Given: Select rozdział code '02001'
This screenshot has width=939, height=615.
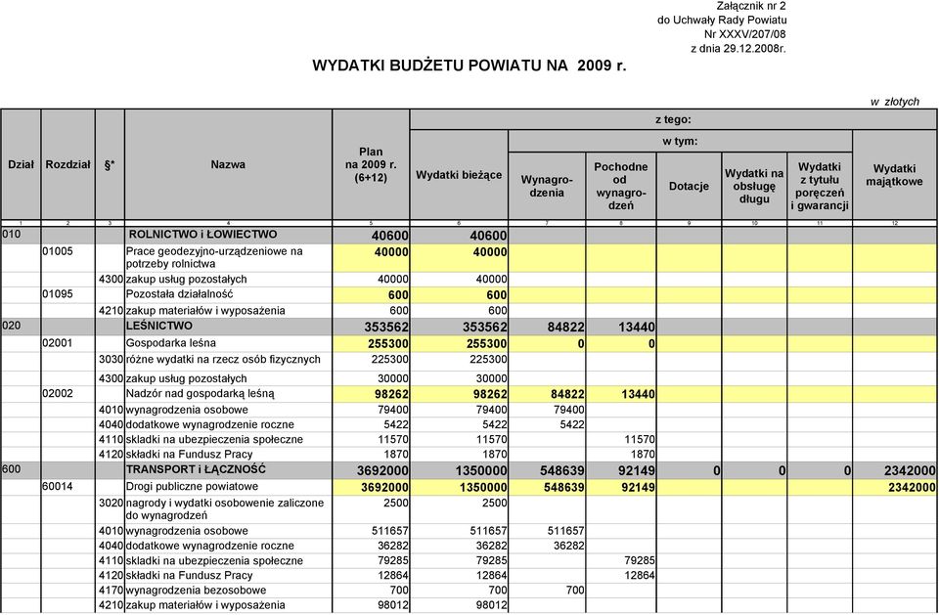Looking at the screenshot, I should (x=58, y=343).
